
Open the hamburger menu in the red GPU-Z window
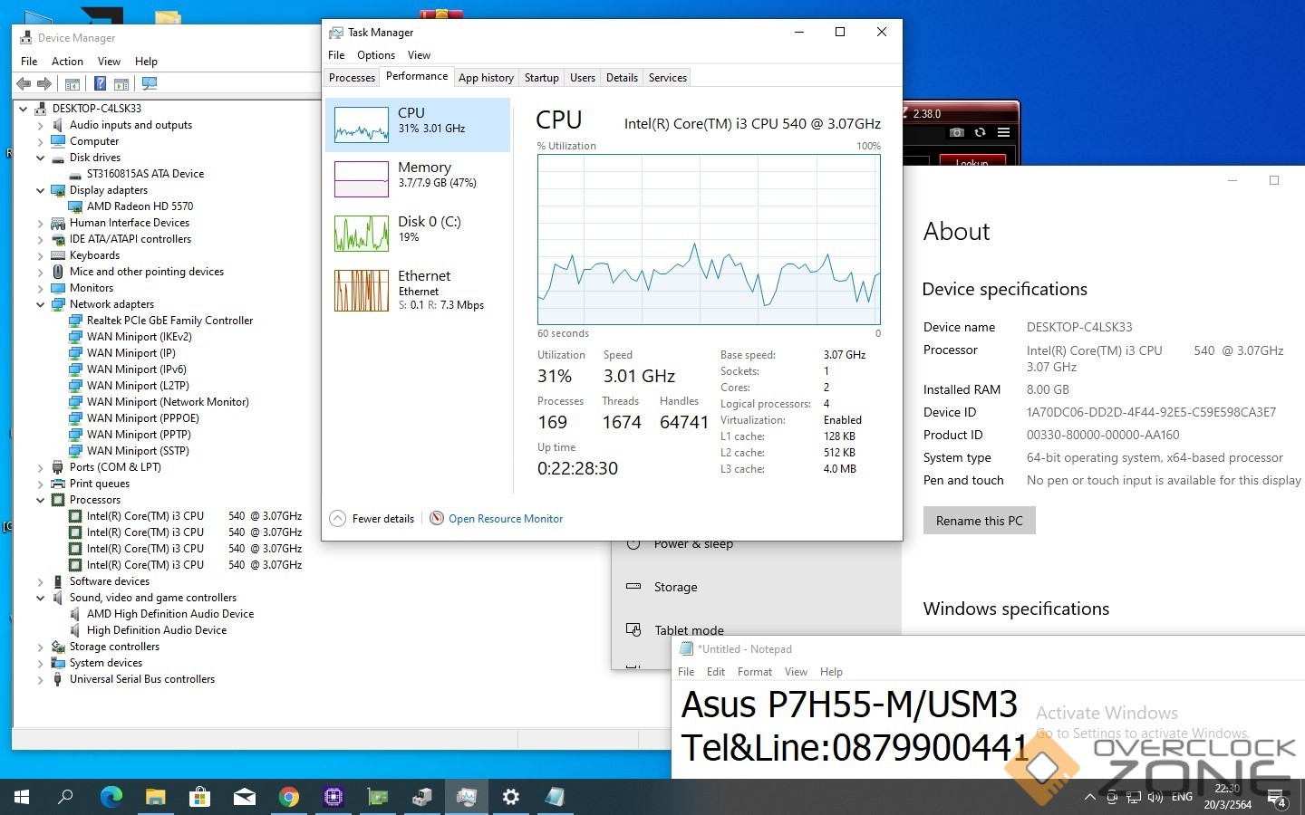pyautogui.click(x=1003, y=132)
